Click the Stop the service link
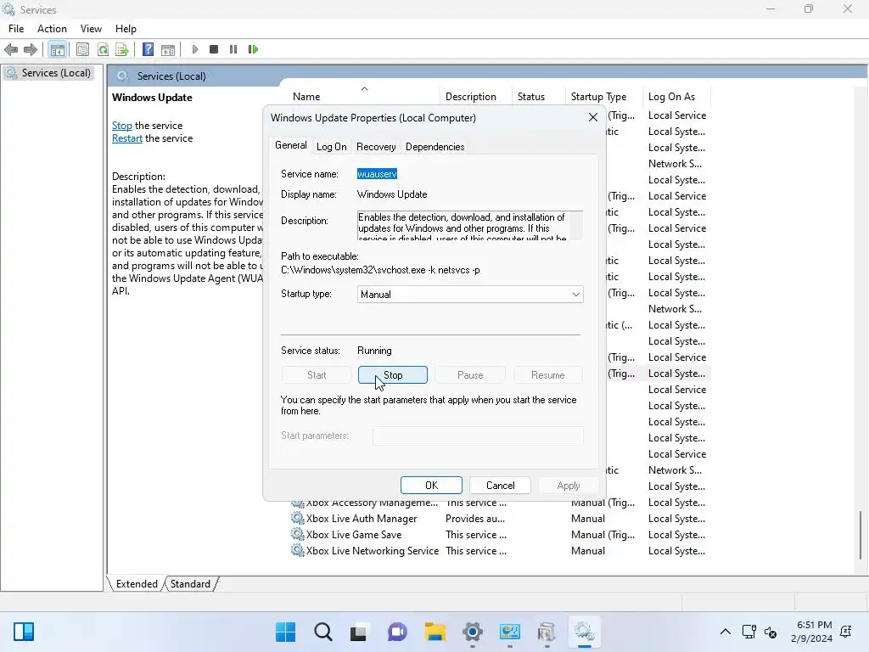 click(x=122, y=126)
